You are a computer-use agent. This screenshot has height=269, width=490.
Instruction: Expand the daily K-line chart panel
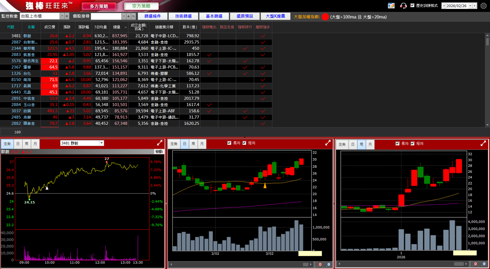[328, 143]
